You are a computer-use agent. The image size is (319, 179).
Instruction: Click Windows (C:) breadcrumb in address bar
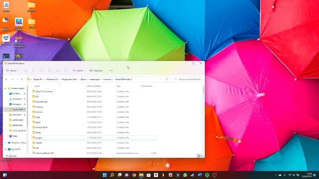[52, 80]
